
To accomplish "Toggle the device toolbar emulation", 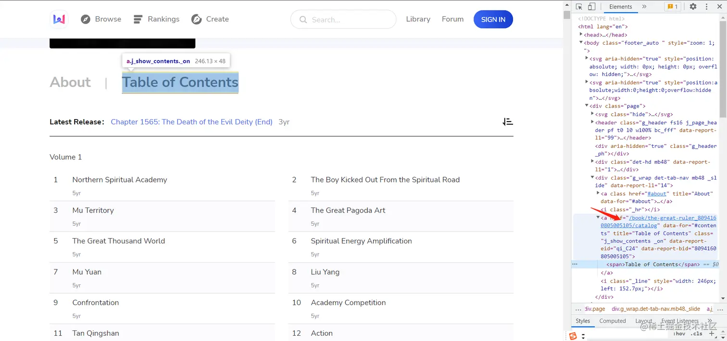I will [x=592, y=7].
